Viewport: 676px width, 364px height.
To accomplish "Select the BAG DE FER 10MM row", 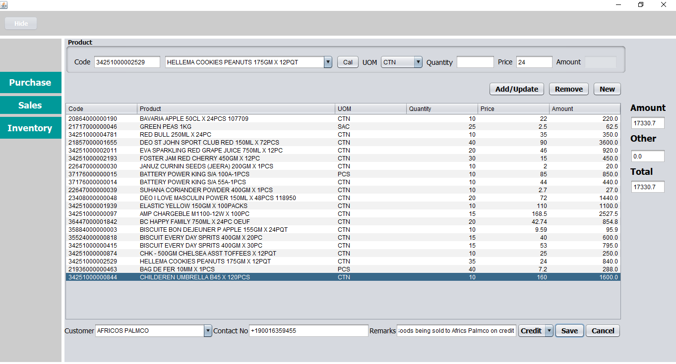I will (343, 269).
